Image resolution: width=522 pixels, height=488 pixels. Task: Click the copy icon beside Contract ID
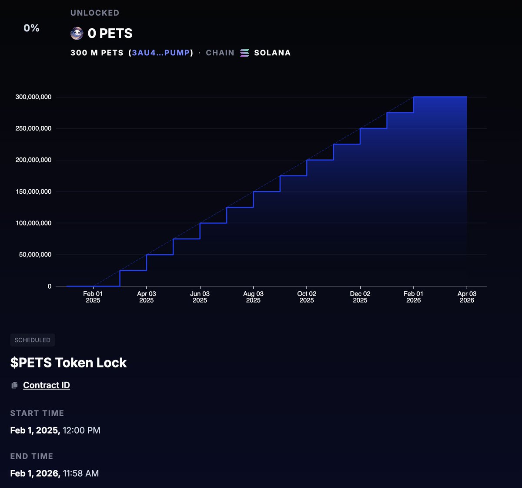pos(14,385)
